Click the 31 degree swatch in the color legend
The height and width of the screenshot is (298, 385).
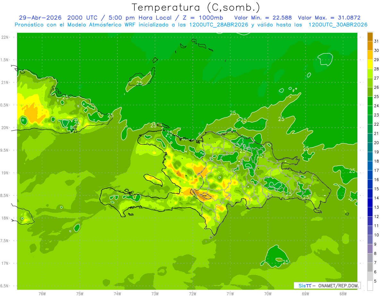(370, 37)
